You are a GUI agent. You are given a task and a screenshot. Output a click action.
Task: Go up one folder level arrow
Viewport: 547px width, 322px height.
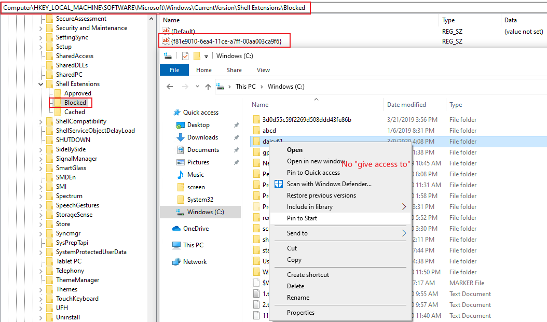coord(208,87)
